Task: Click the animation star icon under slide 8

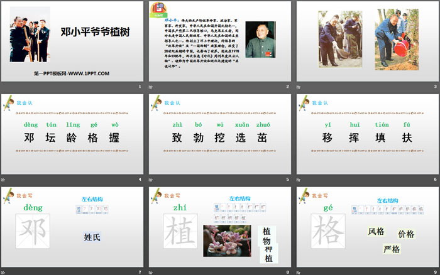Action: [151, 272]
